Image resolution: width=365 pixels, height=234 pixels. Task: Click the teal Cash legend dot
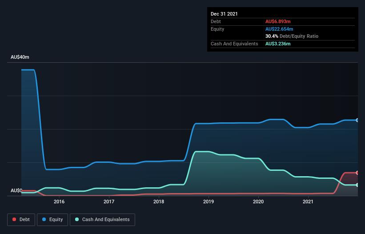[77, 219]
